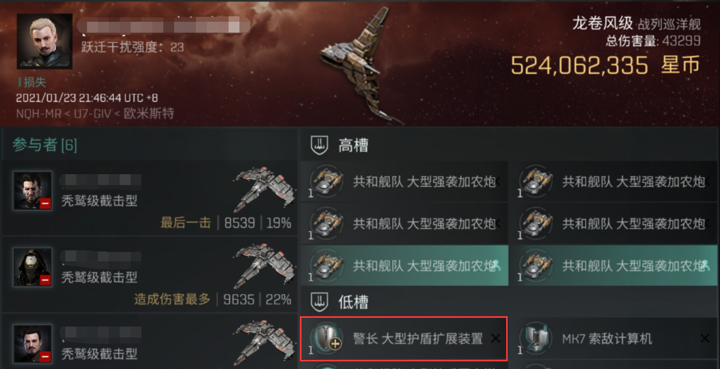
Task: Click the victim pilot portrait
Action: (45, 41)
